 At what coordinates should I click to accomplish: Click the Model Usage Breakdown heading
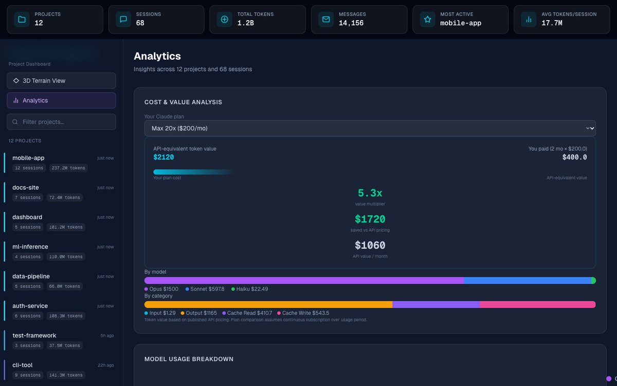click(x=189, y=359)
